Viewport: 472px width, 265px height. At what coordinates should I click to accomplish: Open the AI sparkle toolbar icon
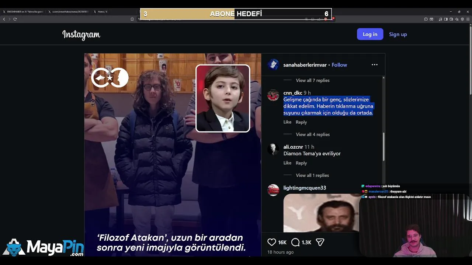[457, 19]
